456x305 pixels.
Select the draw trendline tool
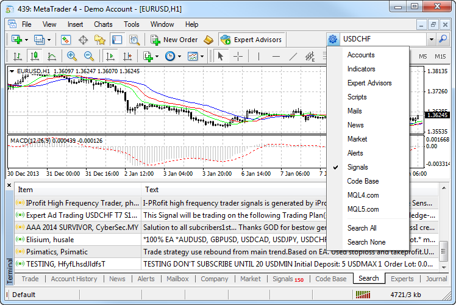click(x=293, y=57)
